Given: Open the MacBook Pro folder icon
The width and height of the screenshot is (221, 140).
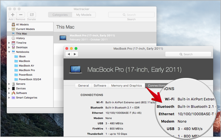Looking at the screenshot, I should [x=16, y=70].
